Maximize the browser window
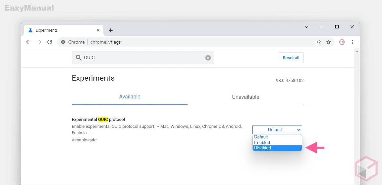382x185 pixels. [x=337, y=27]
